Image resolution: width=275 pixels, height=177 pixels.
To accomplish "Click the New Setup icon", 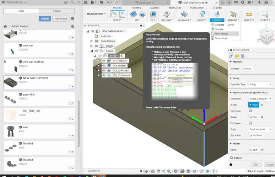I will (113, 14).
